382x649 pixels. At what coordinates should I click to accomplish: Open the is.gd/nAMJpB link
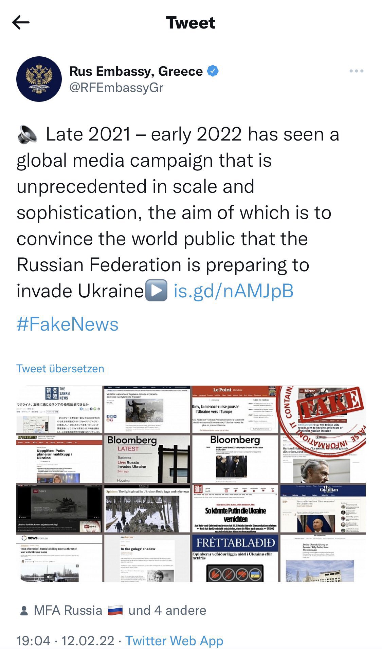click(x=234, y=291)
